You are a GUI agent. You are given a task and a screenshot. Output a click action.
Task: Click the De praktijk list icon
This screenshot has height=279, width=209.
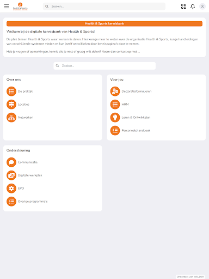[x=11, y=91]
